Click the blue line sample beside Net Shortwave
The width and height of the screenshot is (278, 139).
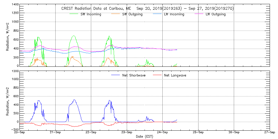point(115,75)
